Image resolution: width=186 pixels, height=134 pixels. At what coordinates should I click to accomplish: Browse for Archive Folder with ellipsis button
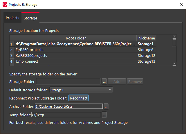(106, 106)
